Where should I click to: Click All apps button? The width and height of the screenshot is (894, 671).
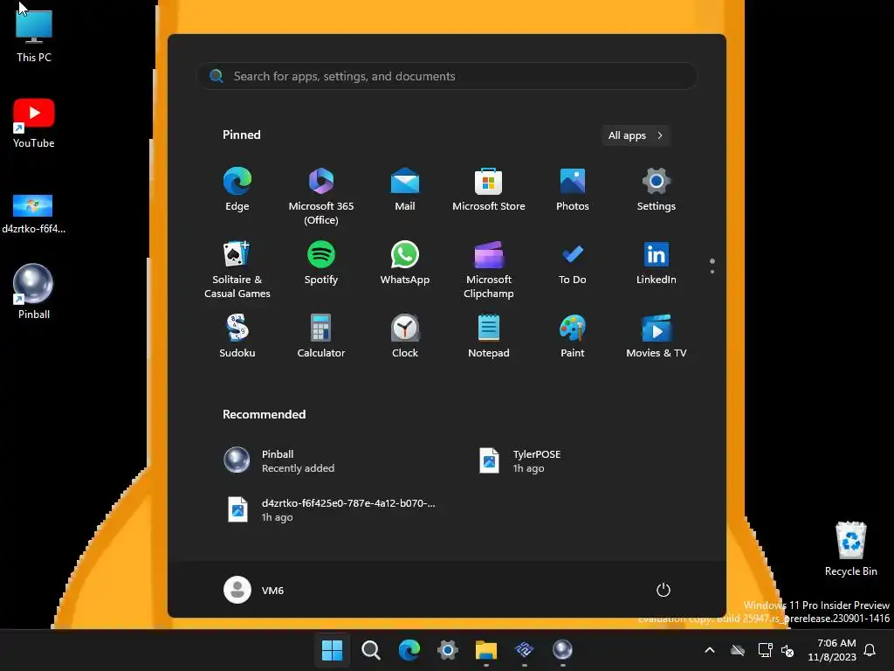(636, 135)
